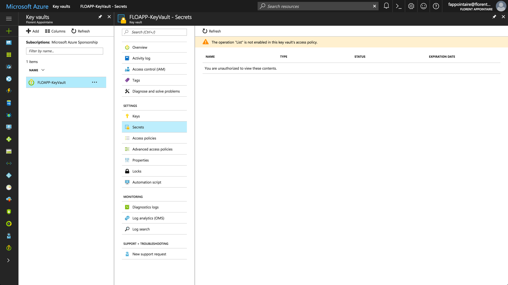The height and width of the screenshot is (285, 508).
Task: Open App Services globe icon in sidebar
Action: click(9, 79)
